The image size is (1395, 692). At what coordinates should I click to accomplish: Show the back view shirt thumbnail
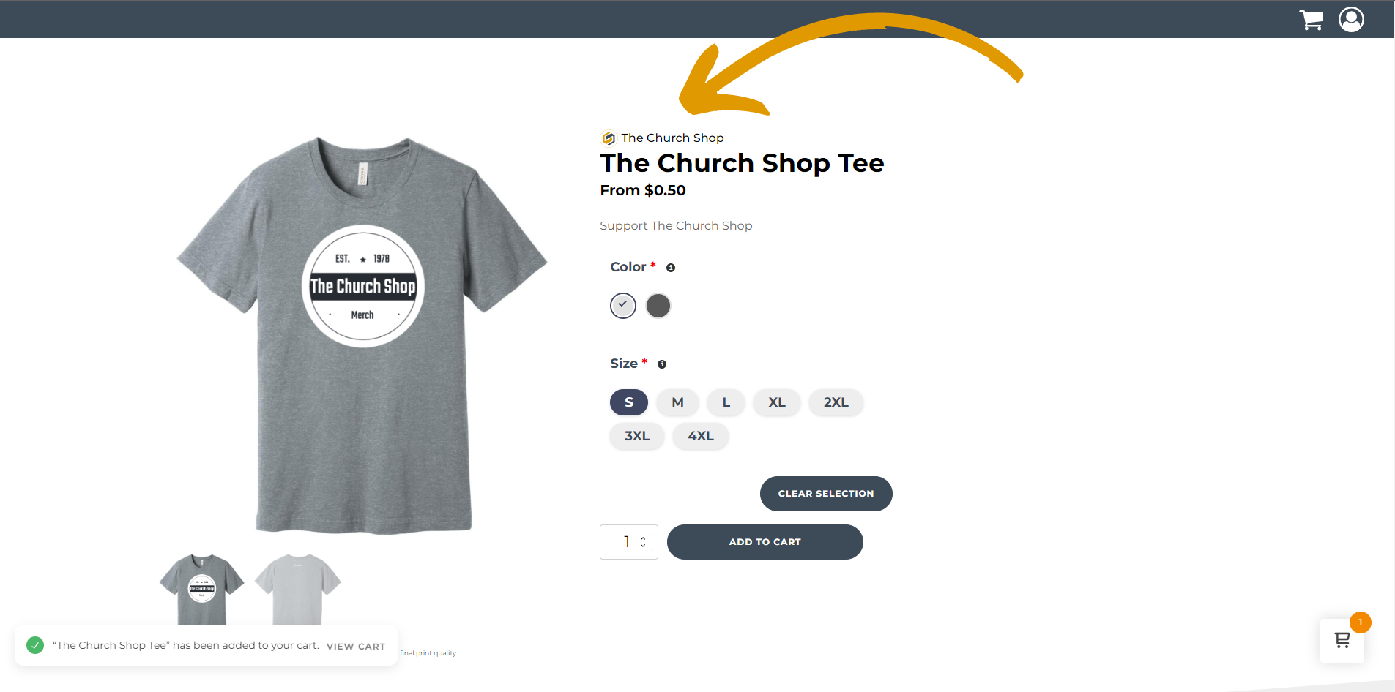click(x=297, y=589)
